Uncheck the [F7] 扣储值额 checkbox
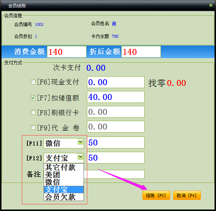Image resolution: width=216 pixels, height=211 pixels. point(33,98)
